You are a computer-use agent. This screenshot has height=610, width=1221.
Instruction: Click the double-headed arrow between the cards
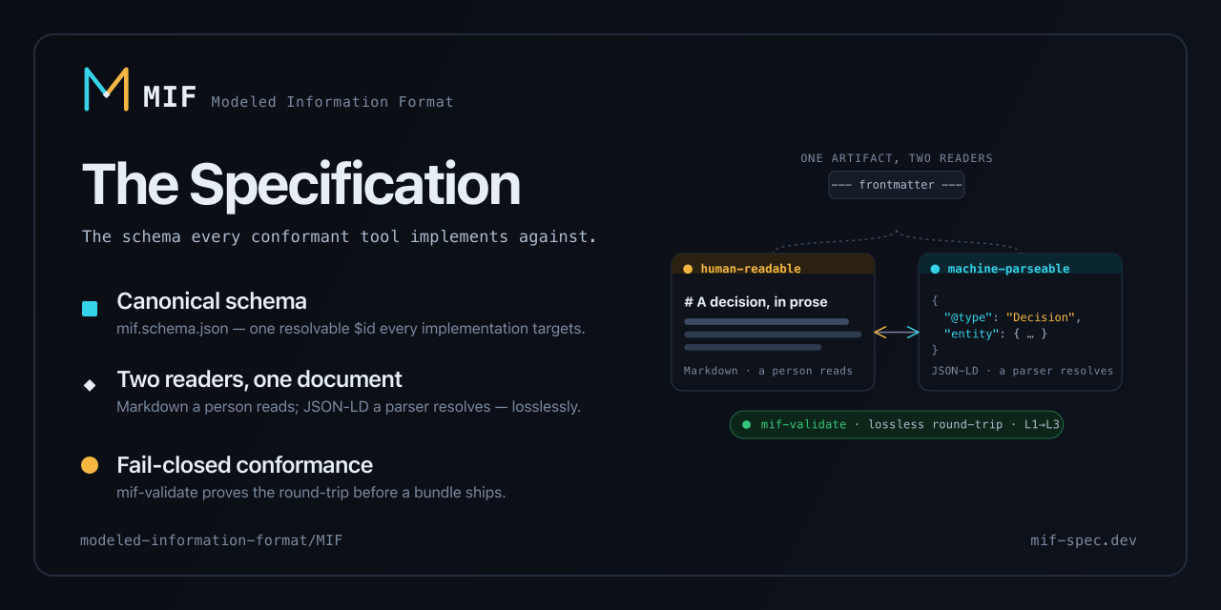click(x=897, y=332)
